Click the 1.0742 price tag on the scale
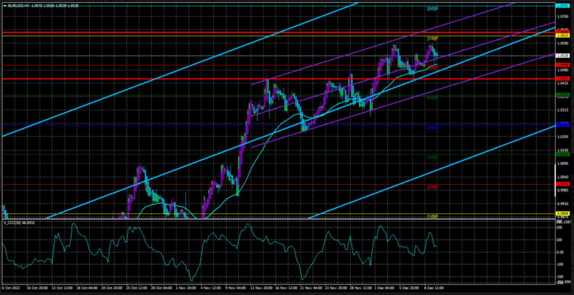The height and width of the screenshot is (295, 574). pos(563,6)
